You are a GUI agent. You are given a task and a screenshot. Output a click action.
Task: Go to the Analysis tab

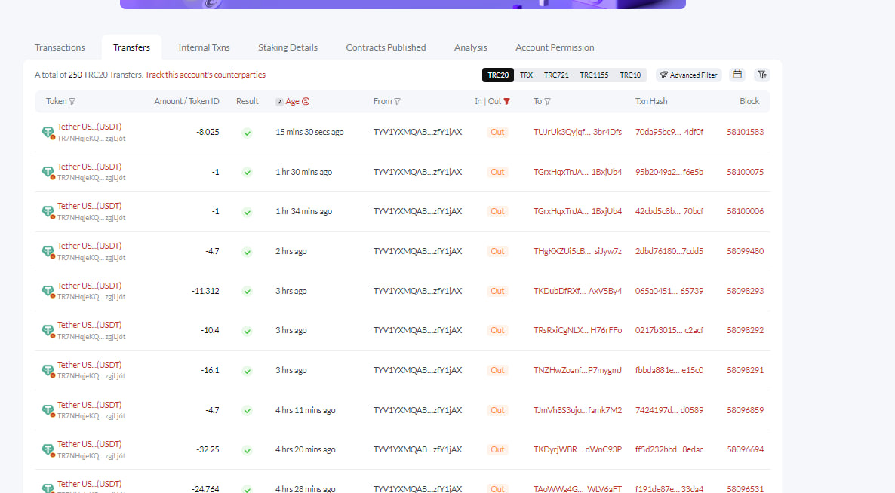click(x=470, y=47)
